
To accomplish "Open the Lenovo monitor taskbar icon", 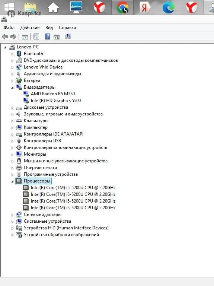I will (x=76, y=7).
